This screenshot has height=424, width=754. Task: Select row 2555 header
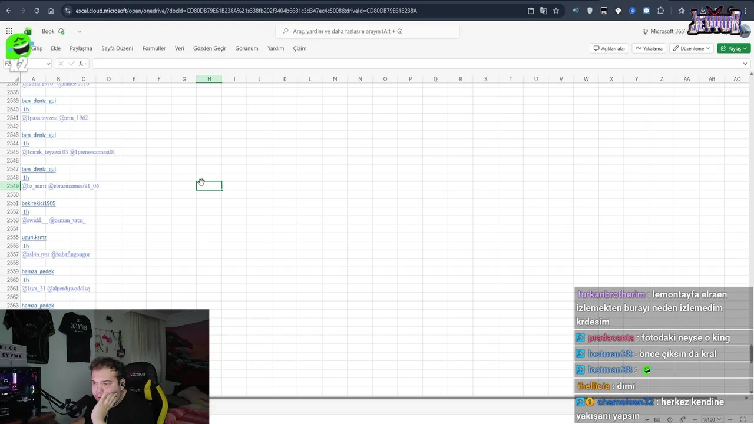pyautogui.click(x=12, y=237)
